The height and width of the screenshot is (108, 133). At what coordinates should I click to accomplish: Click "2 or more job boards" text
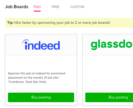[92, 23]
